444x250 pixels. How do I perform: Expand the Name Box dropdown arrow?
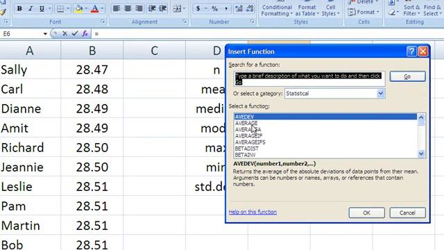coord(45,34)
